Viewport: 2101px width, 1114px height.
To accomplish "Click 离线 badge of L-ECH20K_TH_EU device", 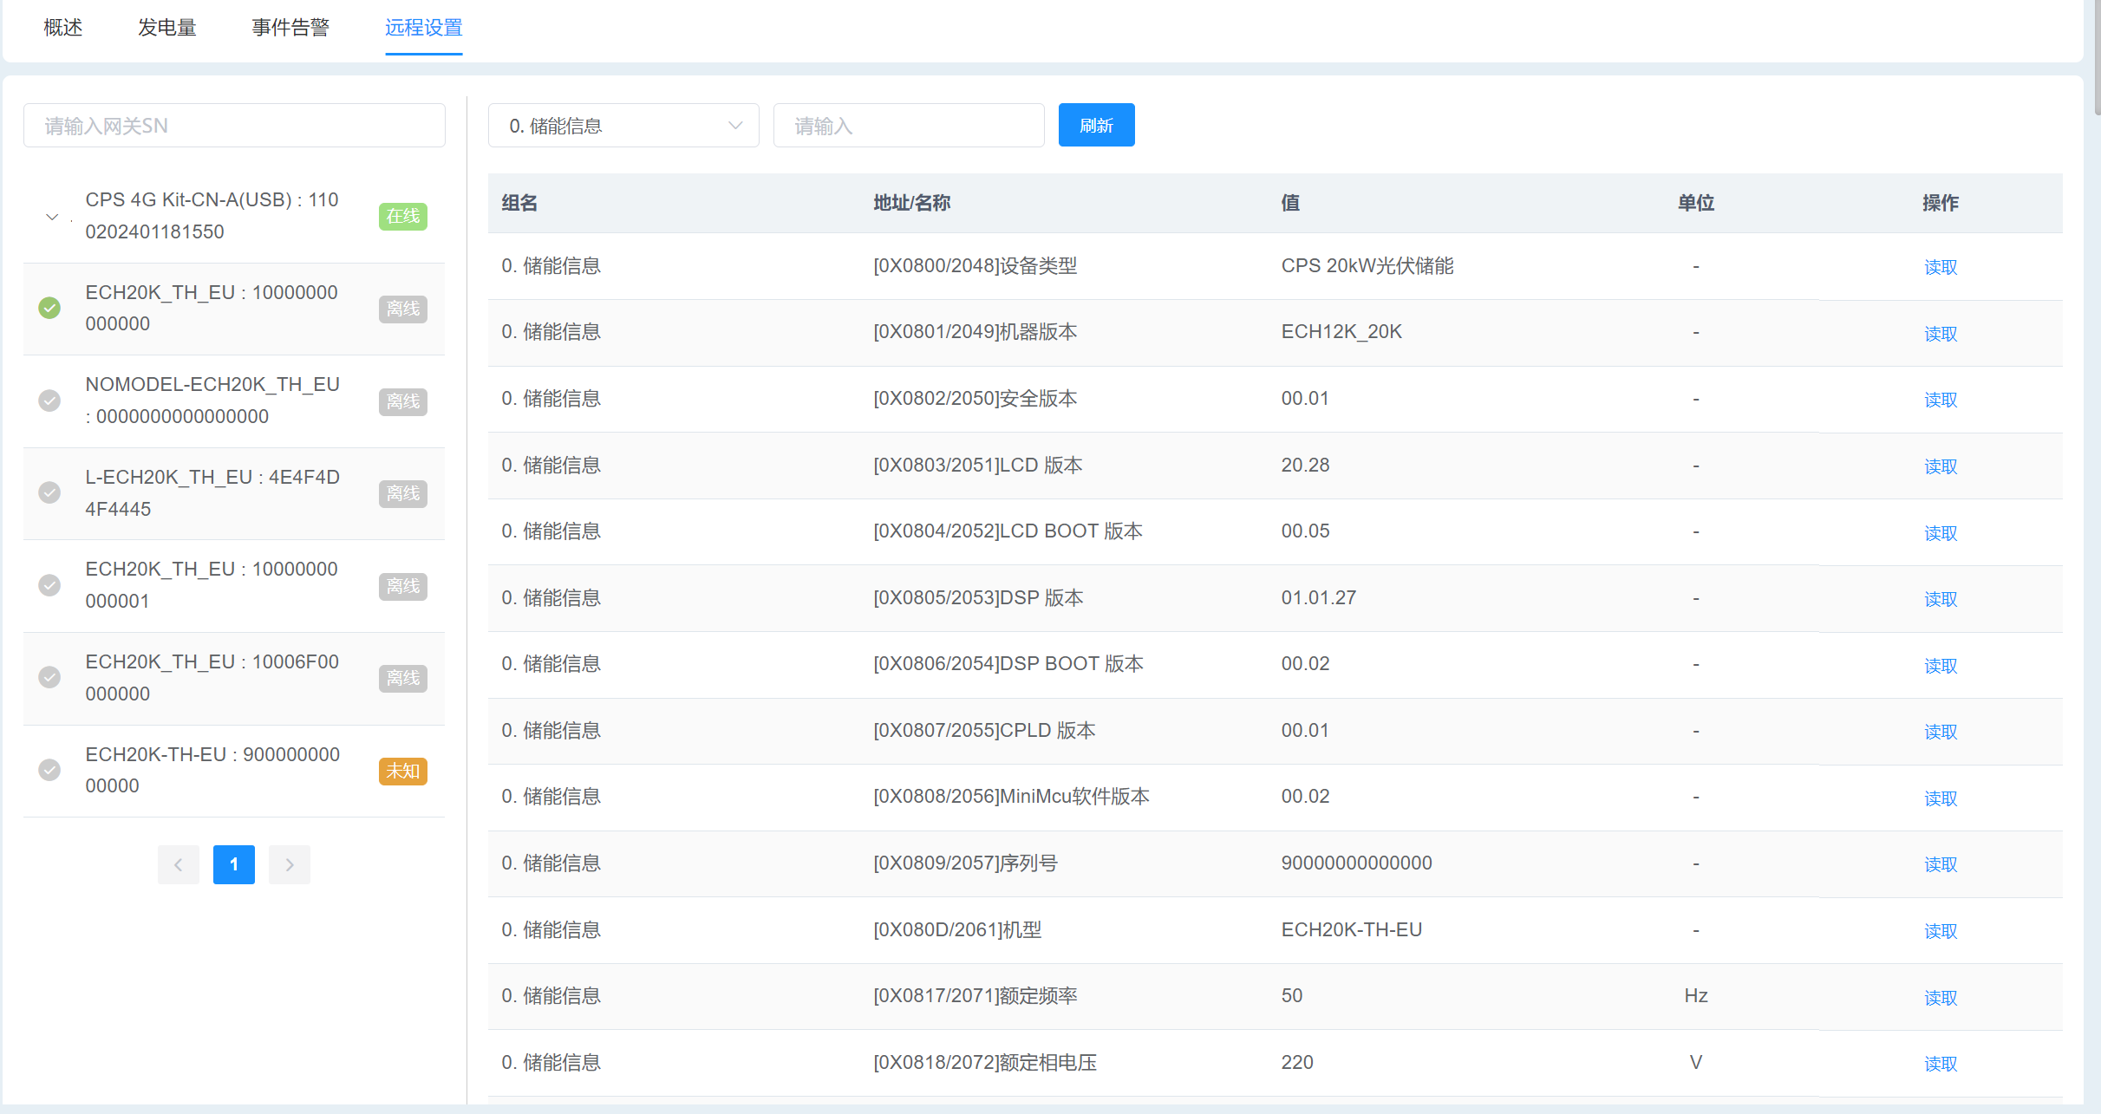I will click(x=403, y=493).
